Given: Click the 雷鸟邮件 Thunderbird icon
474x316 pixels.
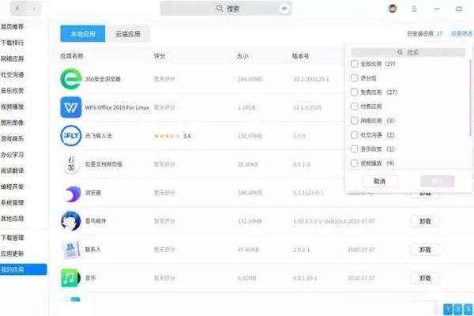Looking at the screenshot, I should click(x=72, y=221).
